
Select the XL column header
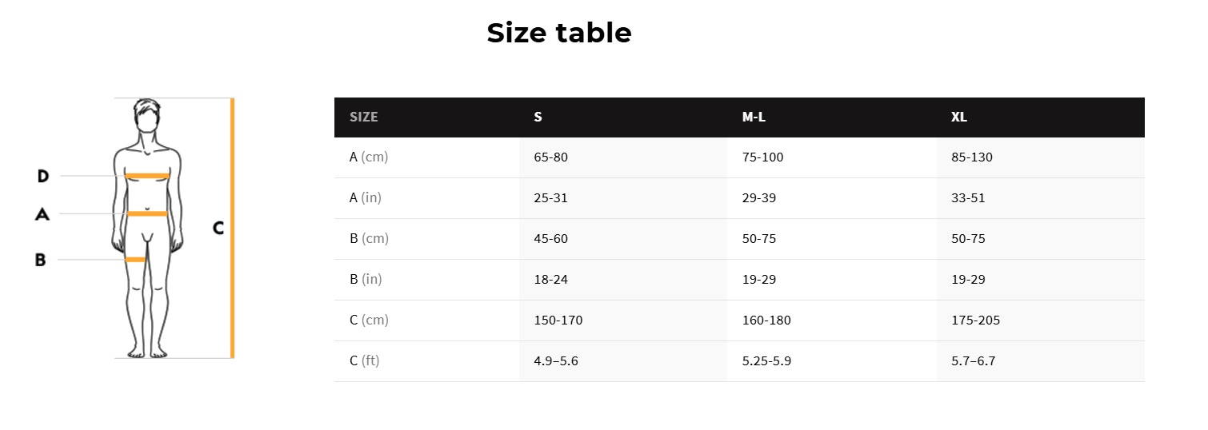(959, 117)
